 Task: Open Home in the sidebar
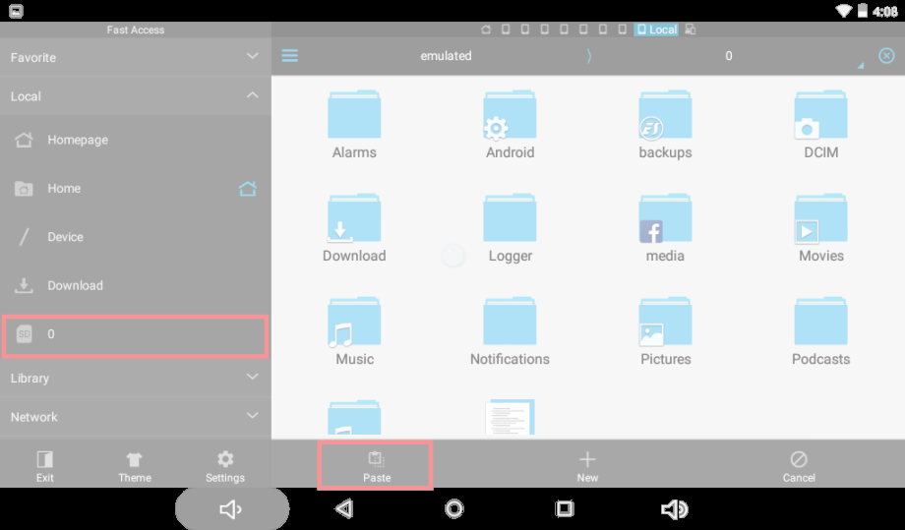tap(136, 188)
